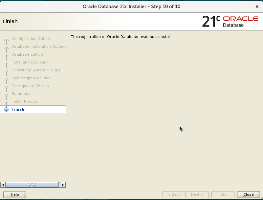Viewport: 263px width, 200px height.
Task: Click the Close button to exit installer
Action: tap(249, 194)
